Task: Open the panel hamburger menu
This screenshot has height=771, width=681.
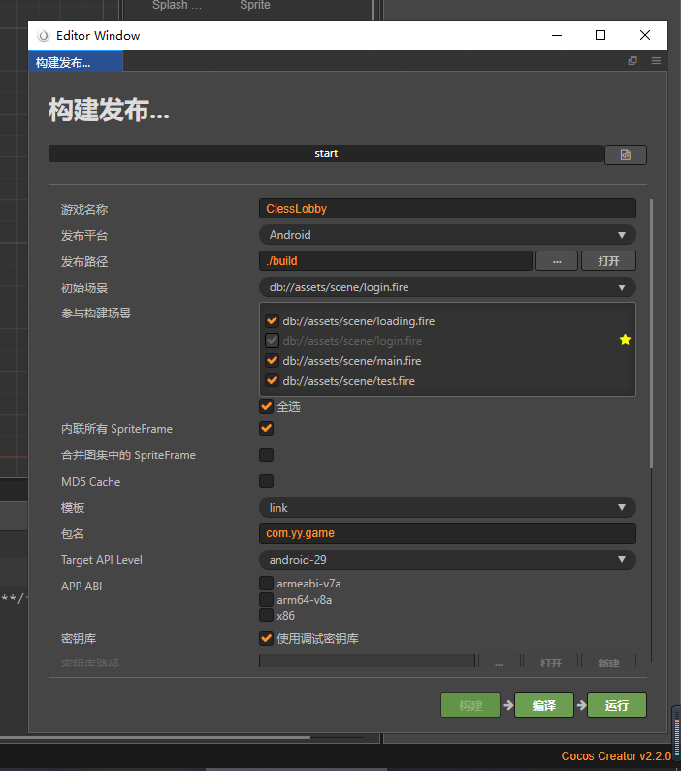Action: pyautogui.click(x=656, y=61)
